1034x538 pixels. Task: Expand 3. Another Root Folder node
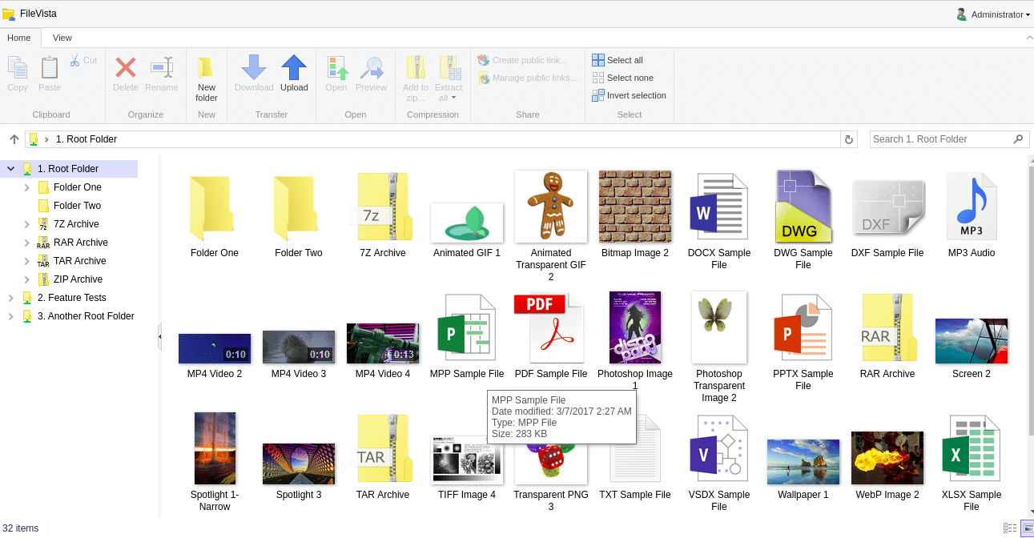10,316
